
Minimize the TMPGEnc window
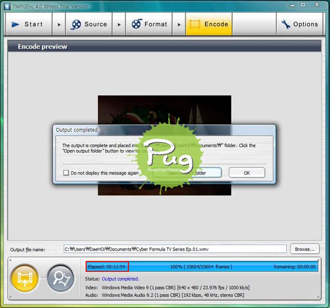coord(292,5)
